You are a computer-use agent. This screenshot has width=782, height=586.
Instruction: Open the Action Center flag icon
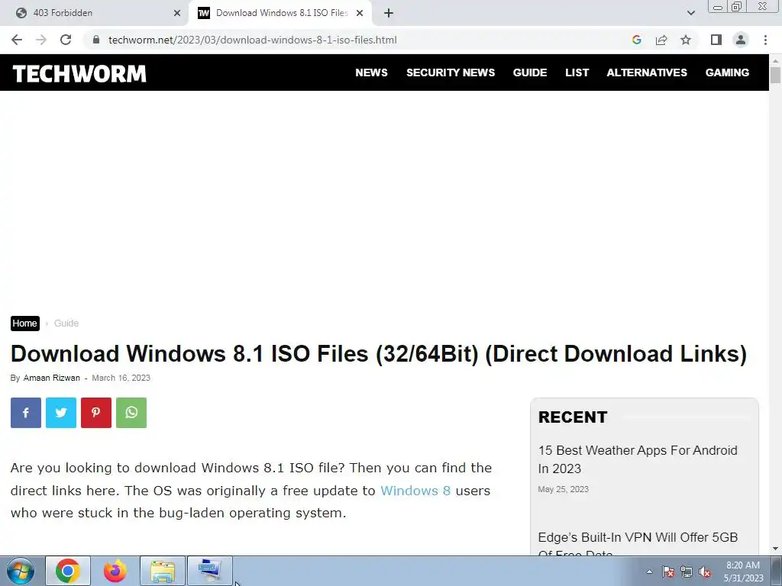click(x=668, y=572)
